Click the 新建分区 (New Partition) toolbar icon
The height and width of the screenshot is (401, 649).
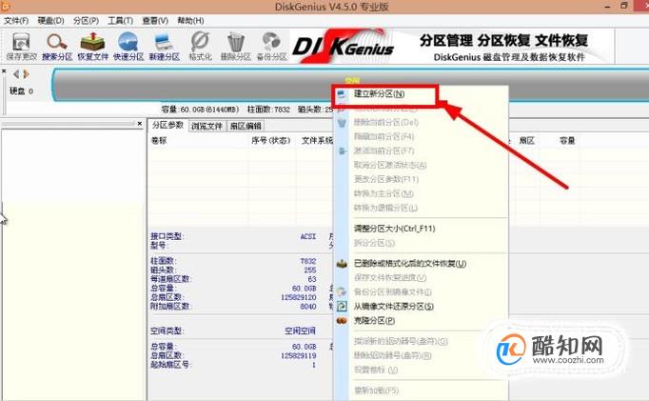[x=165, y=46]
